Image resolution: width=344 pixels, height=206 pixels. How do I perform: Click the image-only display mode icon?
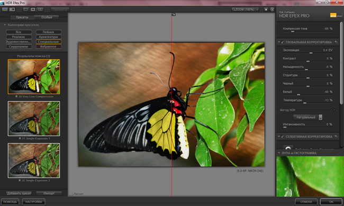pyautogui.click(x=5, y=9)
